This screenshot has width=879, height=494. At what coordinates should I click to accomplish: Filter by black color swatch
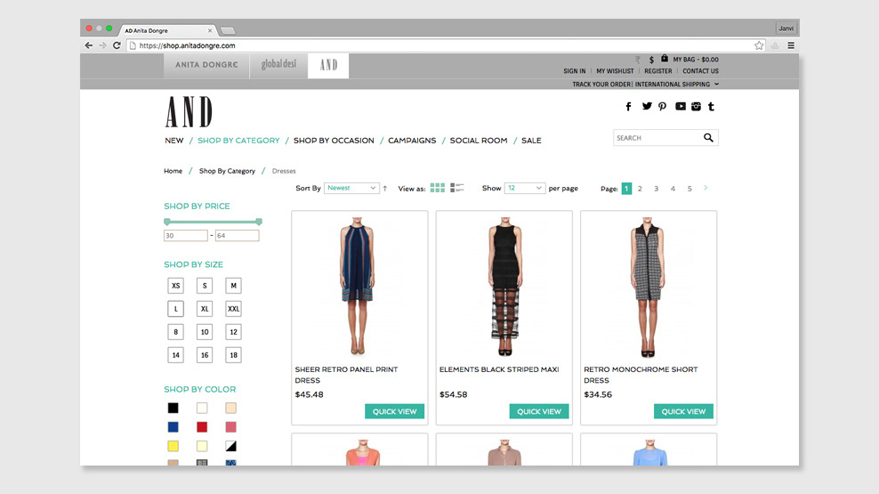[x=173, y=408]
